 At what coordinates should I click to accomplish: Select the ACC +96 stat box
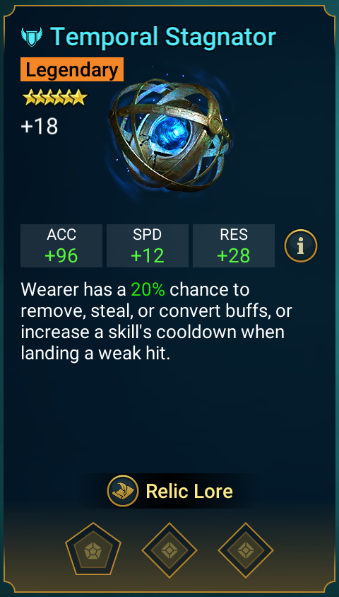(61, 245)
